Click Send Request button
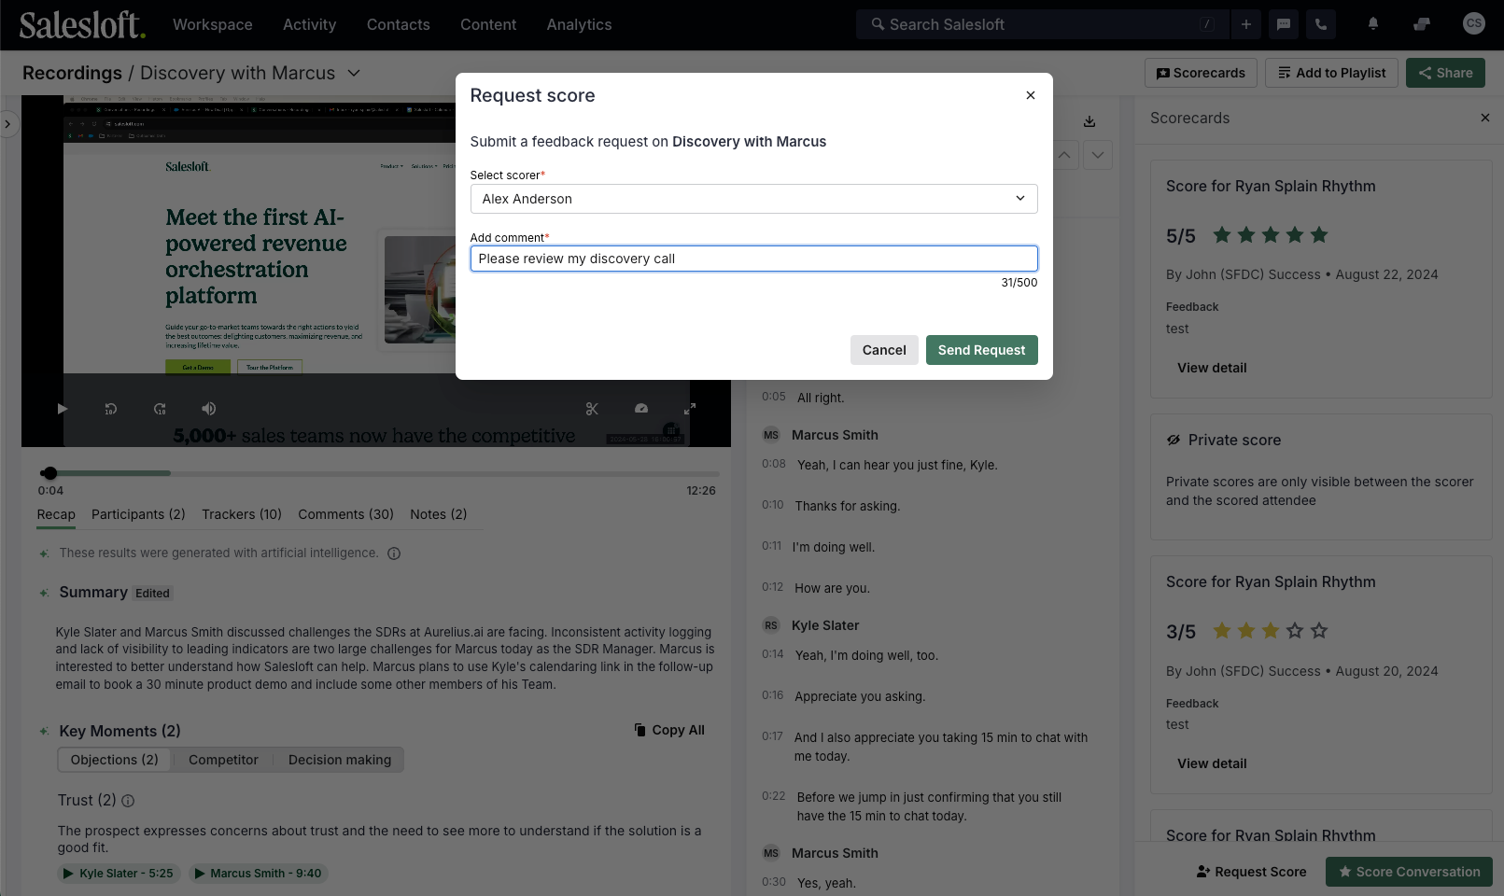The height and width of the screenshot is (896, 1504). [982, 350]
